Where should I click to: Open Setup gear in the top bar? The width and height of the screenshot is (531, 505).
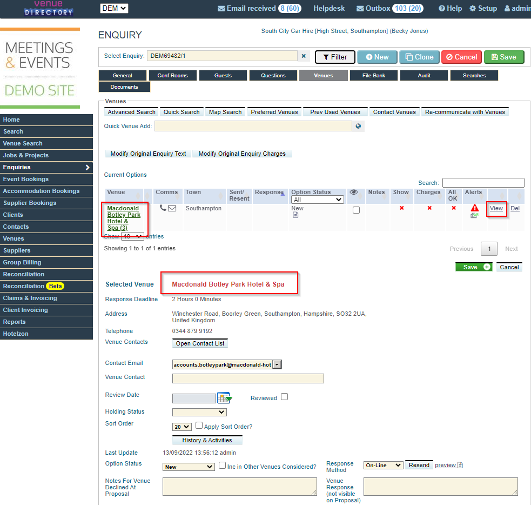[x=483, y=9]
